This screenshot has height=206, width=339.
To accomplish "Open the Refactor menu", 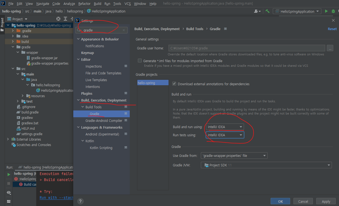I will click(84, 4).
